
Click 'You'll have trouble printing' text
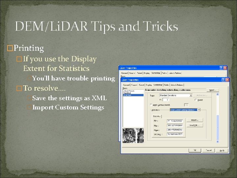(73, 78)
